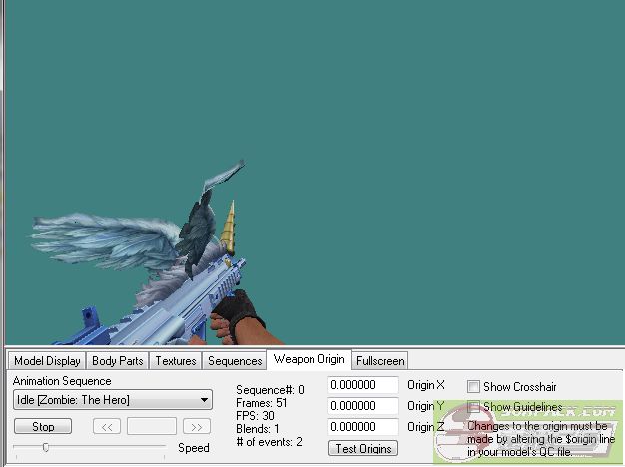Focus the Origin X value field
The height and width of the screenshot is (467, 625).
point(363,385)
